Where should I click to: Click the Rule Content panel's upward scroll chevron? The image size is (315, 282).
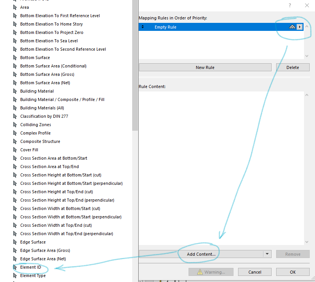(306, 95)
